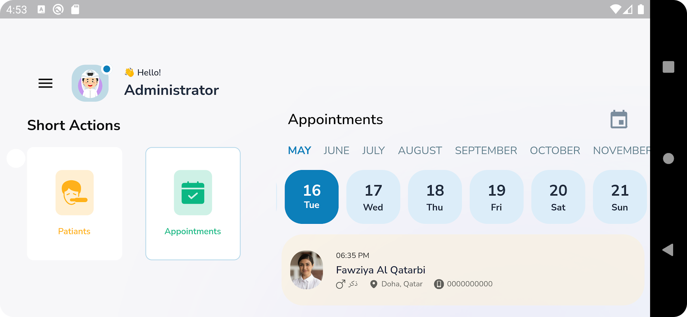Choose the SEPTEMBER month tab
Image resolution: width=687 pixels, height=317 pixels.
pyautogui.click(x=486, y=151)
